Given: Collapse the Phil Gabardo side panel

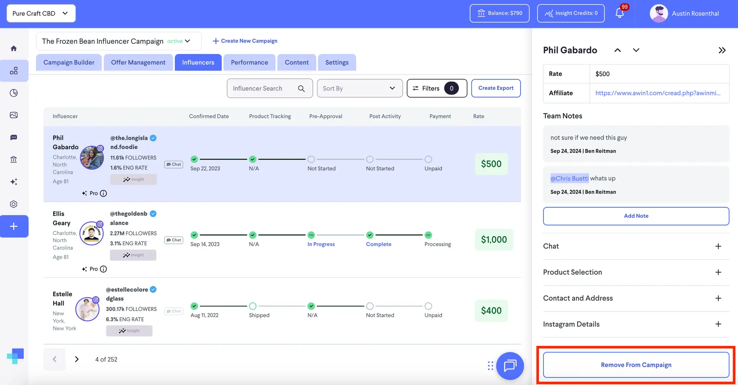Looking at the screenshot, I should point(722,50).
